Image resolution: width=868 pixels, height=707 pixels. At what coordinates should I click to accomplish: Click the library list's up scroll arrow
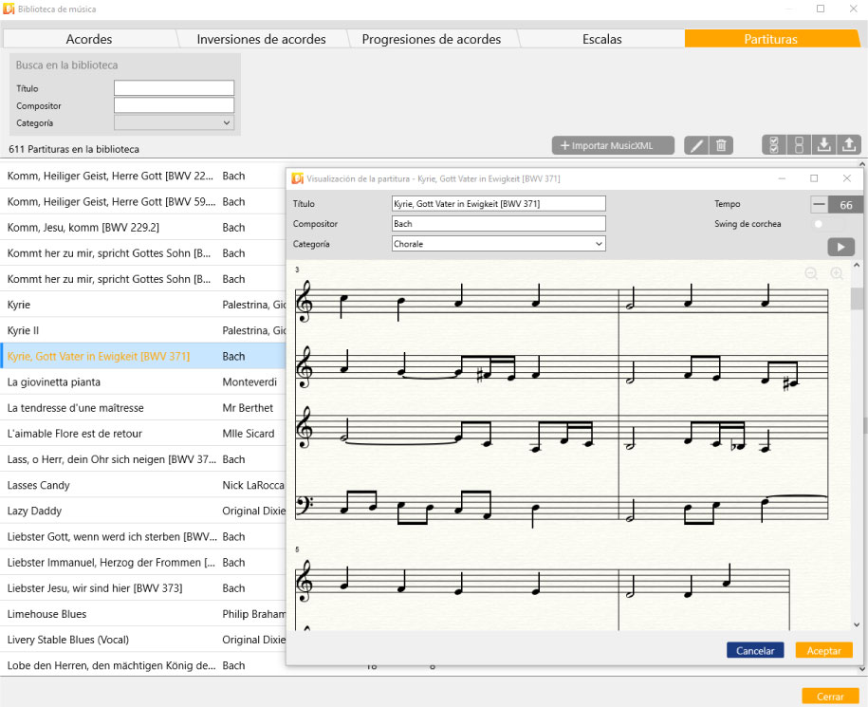pos(862,164)
